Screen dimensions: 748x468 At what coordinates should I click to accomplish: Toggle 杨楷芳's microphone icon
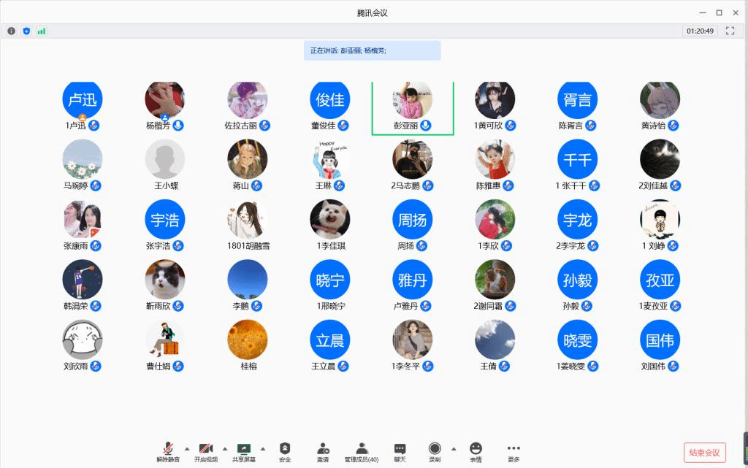[178, 126]
